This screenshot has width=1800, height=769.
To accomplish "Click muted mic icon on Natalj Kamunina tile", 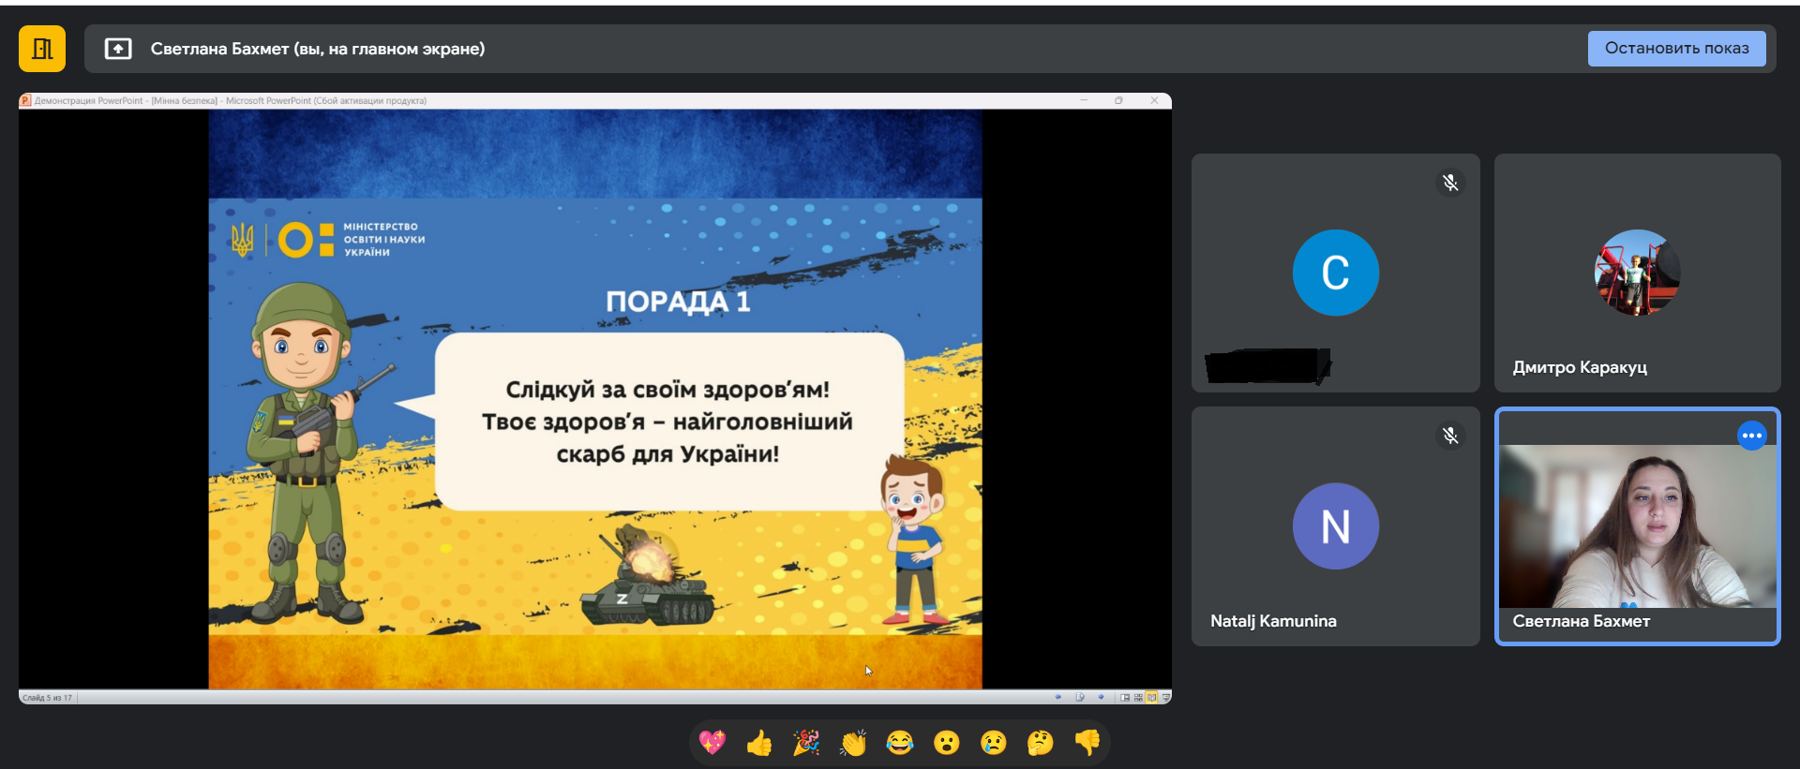I will (1450, 436).
